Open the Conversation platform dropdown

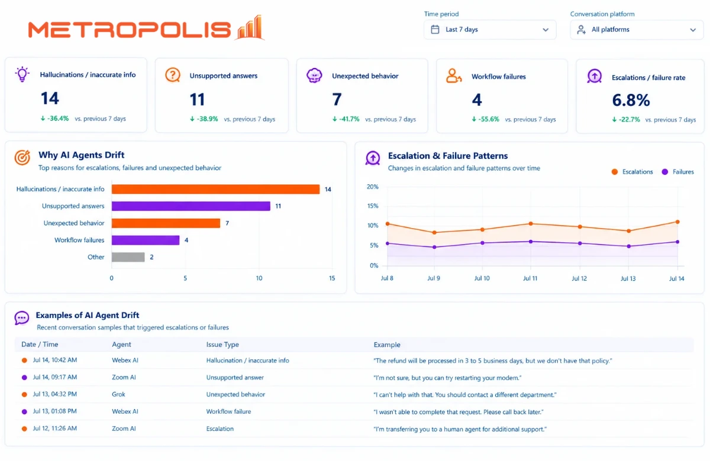click(x=637, y=30)
